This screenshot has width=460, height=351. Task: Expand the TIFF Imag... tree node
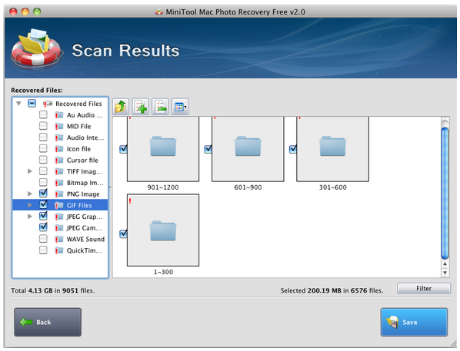tap(30, 171)
